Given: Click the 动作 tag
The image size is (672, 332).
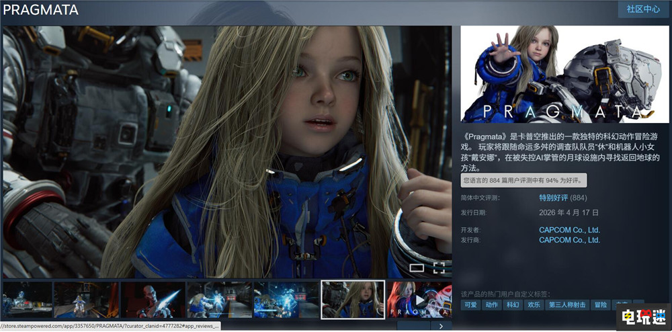Looking at the screenshot, I should [493, 305].
